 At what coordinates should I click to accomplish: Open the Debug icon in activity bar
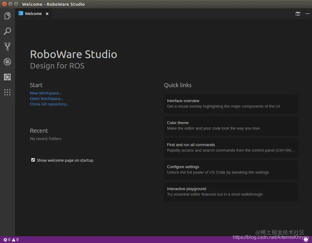pyautogui.click(x=7, y=62)
